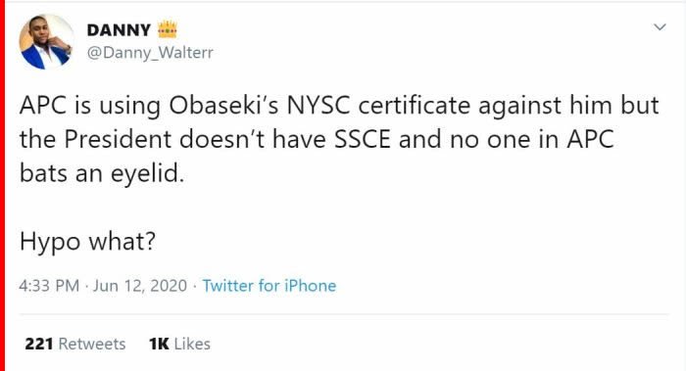Click the bold "221" retweet number
The width and height of the screenshot is (686, 371).
pyautogui.click(x=39, y=344)
